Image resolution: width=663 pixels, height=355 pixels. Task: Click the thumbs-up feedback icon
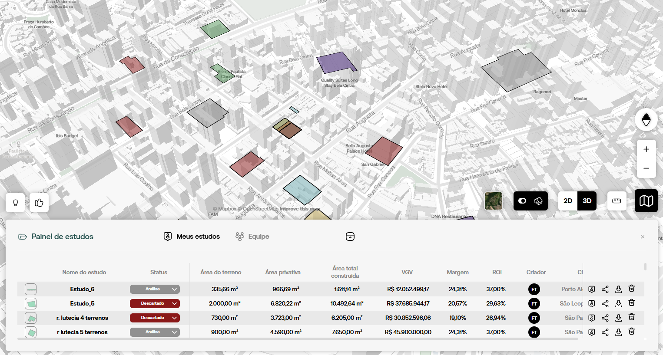point(39,203)
